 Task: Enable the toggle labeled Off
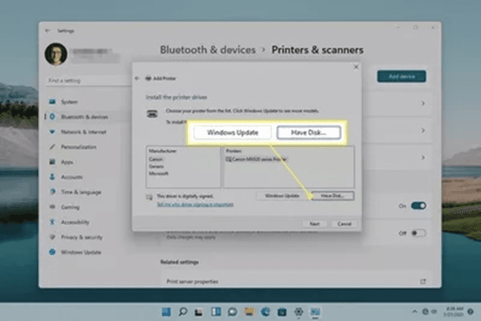pyautogui.click(x=419, y=233)
